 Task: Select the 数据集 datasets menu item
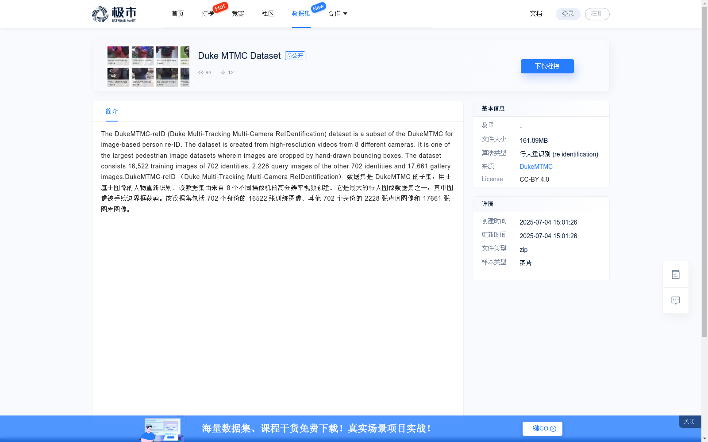tap(301, 14)
